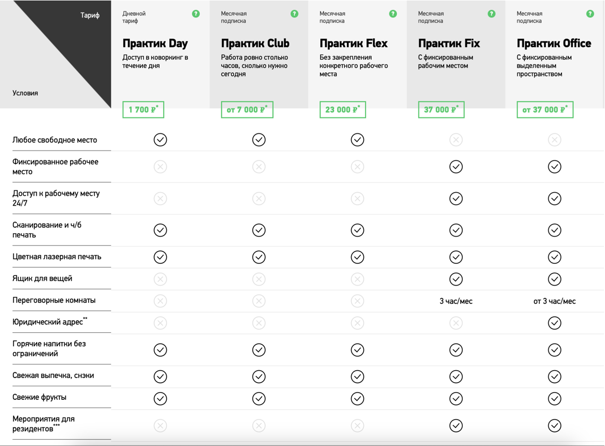
Task: Click the Горячие напитки без ограничений label
Action: click(49, 349)
